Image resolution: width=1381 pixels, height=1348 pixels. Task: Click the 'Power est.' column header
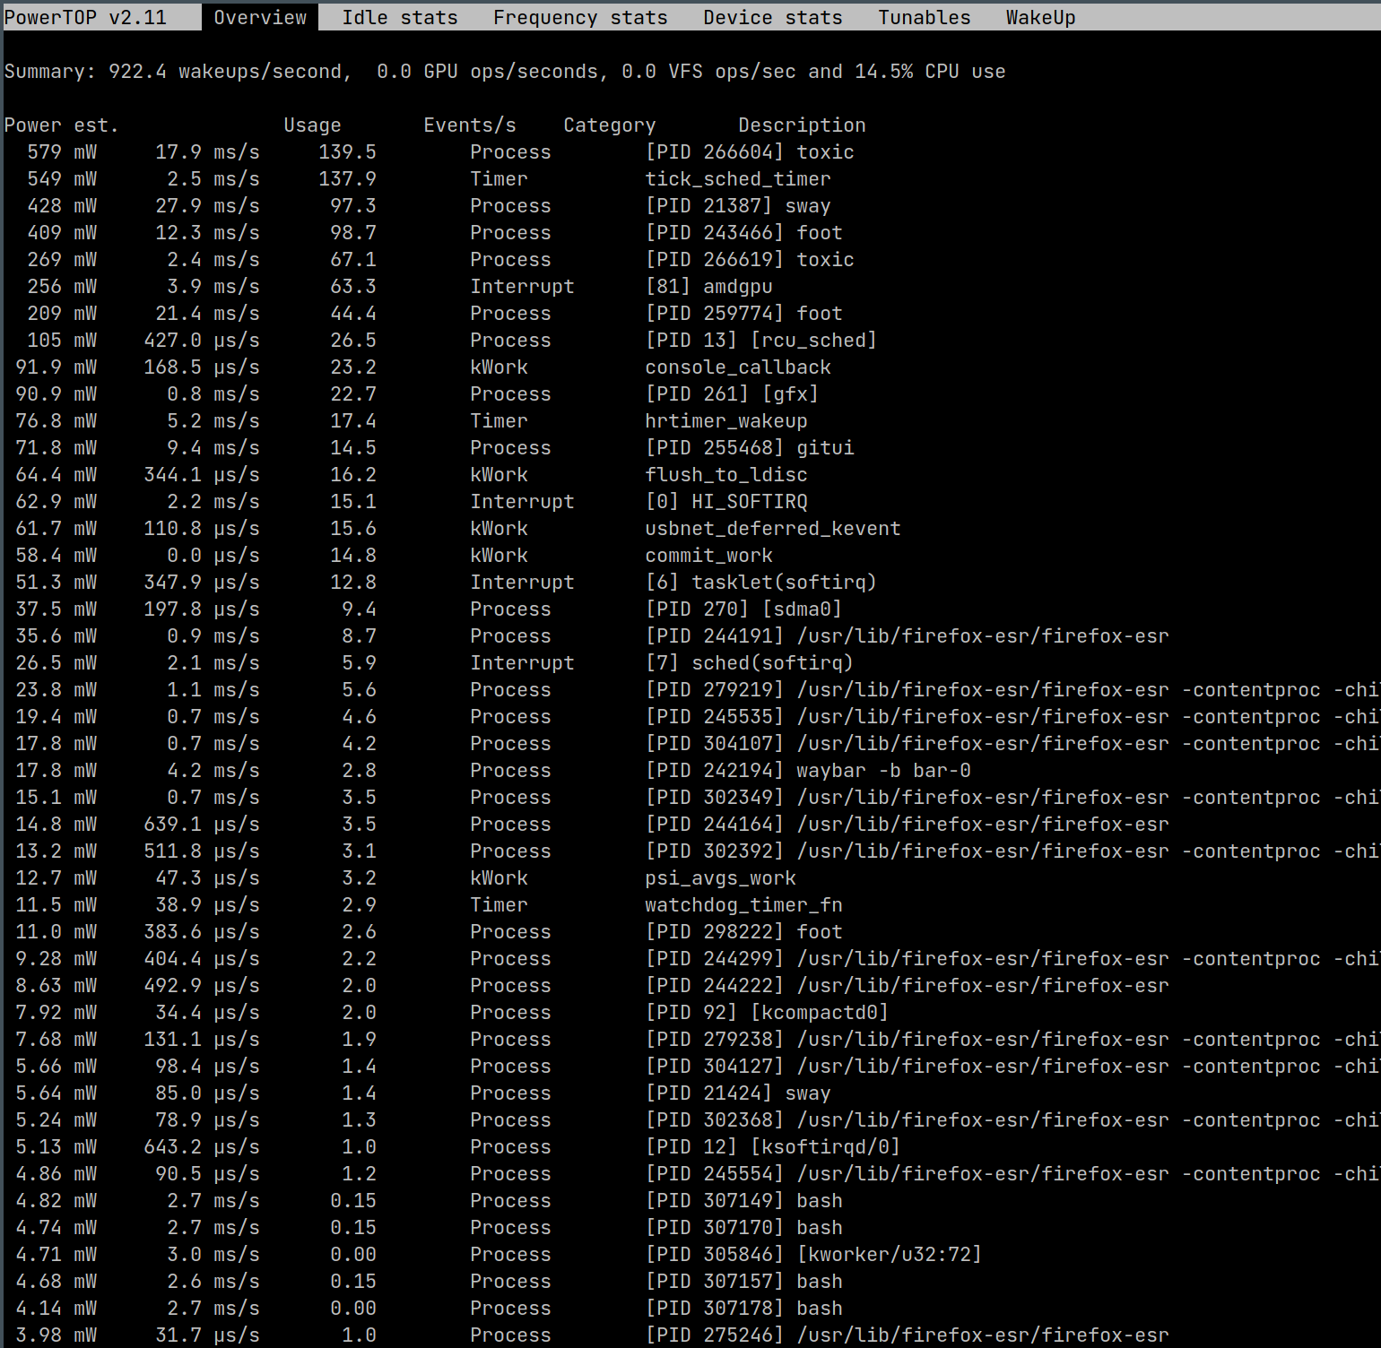click(x=61, y=125)
